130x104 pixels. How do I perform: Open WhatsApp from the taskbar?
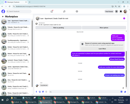(x=39, y=98)
